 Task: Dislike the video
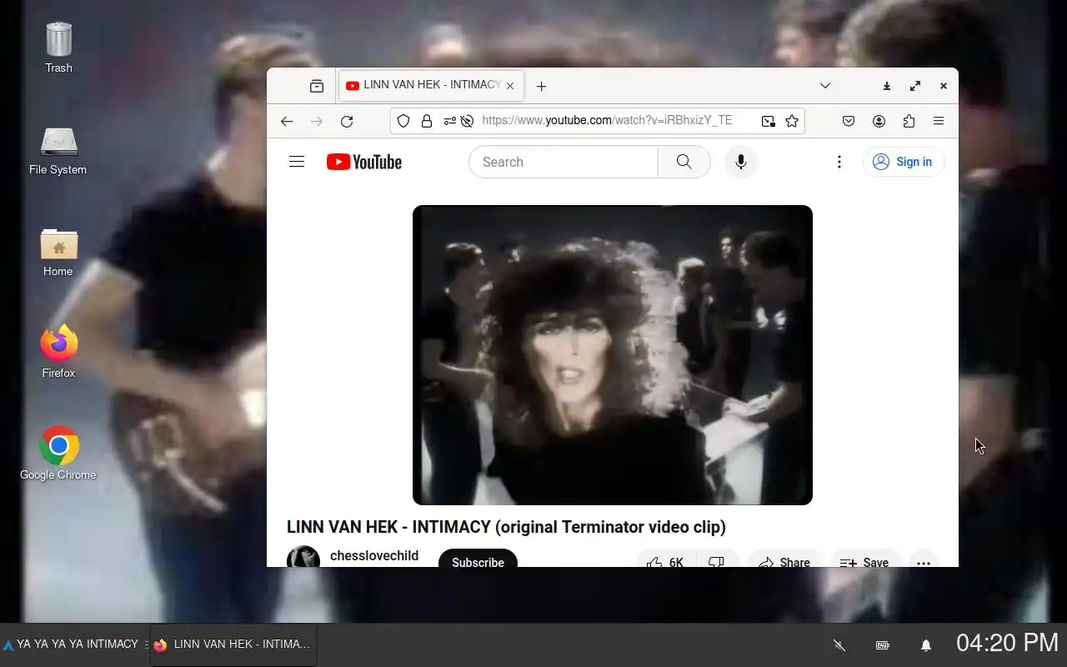point(716,559)
